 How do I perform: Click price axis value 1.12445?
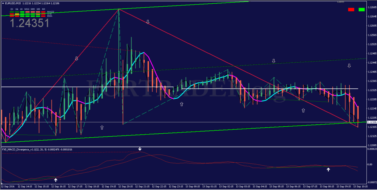click(x=372, y=63)
